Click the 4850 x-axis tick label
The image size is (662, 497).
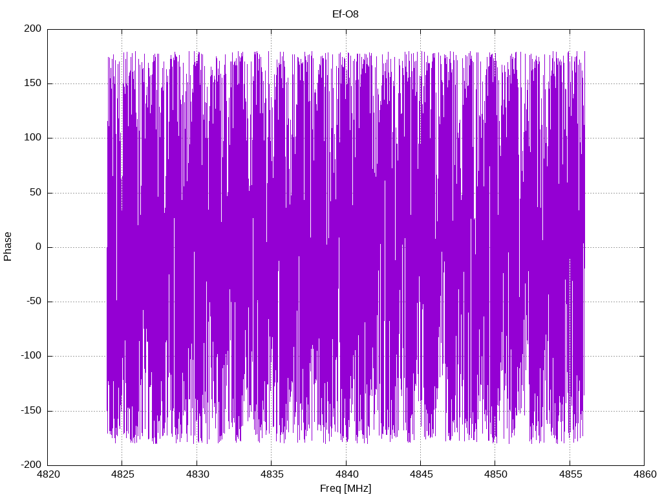495,474
